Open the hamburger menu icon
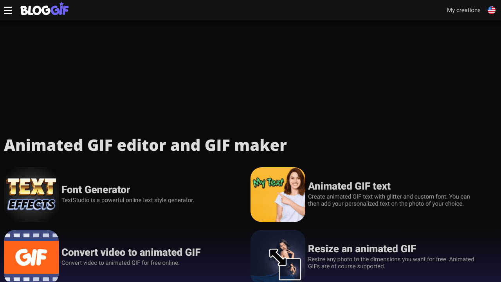The height and width of the screenshot is (282, 501). [x=8, y=10]
